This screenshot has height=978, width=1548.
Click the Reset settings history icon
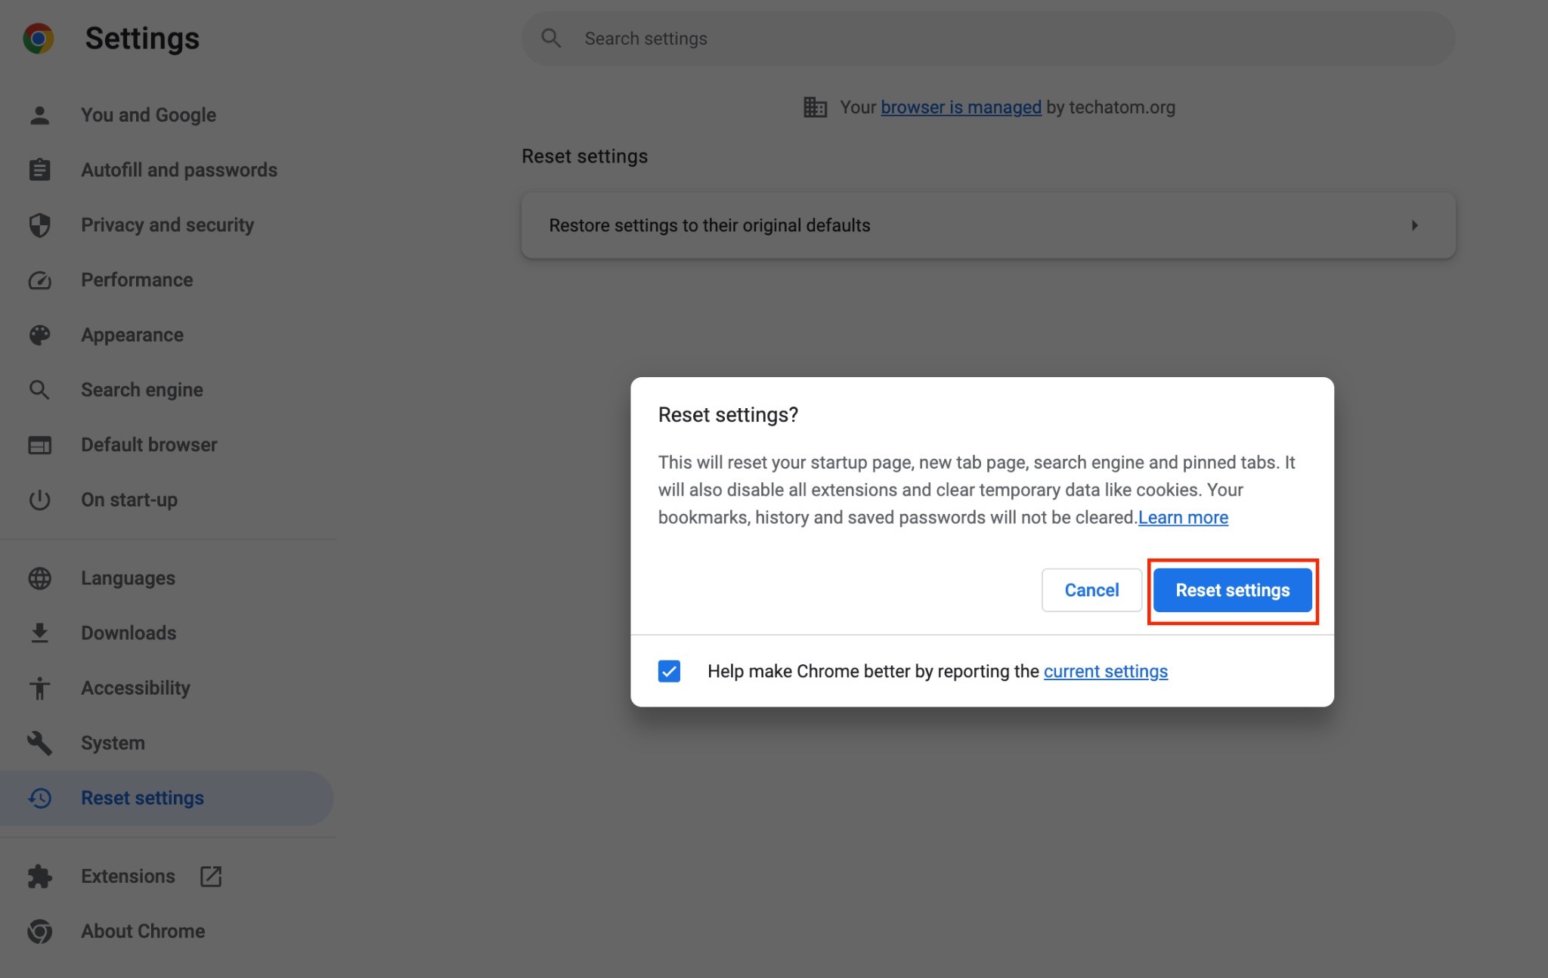pos(39,798)
